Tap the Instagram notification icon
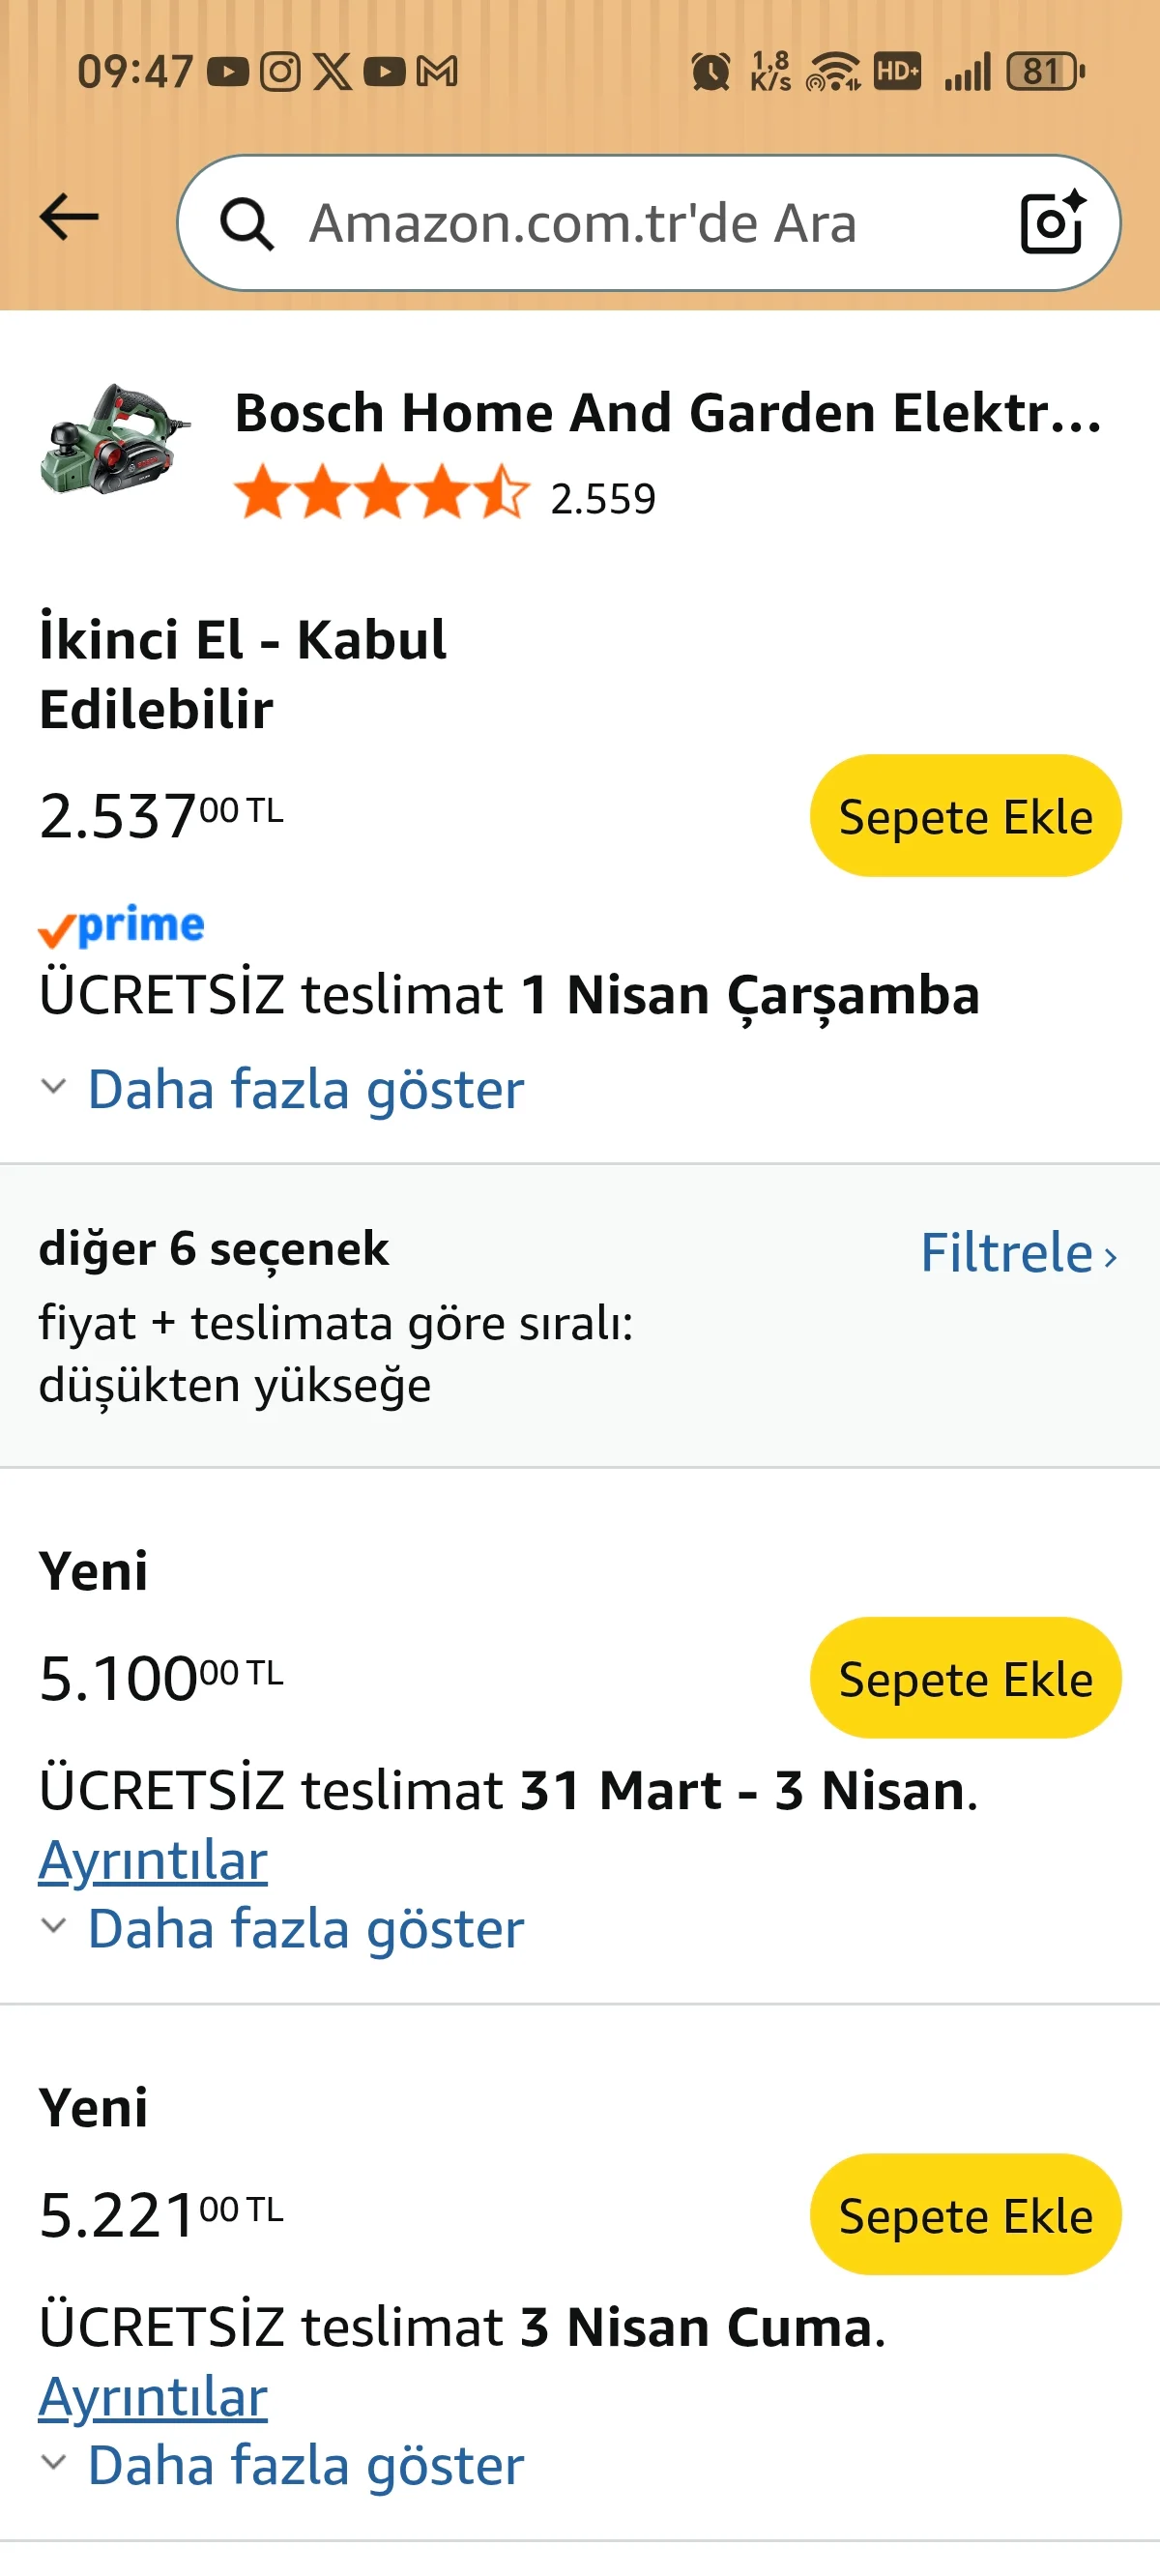This screenshot has width=1160, height=2576. pyautogui.click(x=280, y=72)
